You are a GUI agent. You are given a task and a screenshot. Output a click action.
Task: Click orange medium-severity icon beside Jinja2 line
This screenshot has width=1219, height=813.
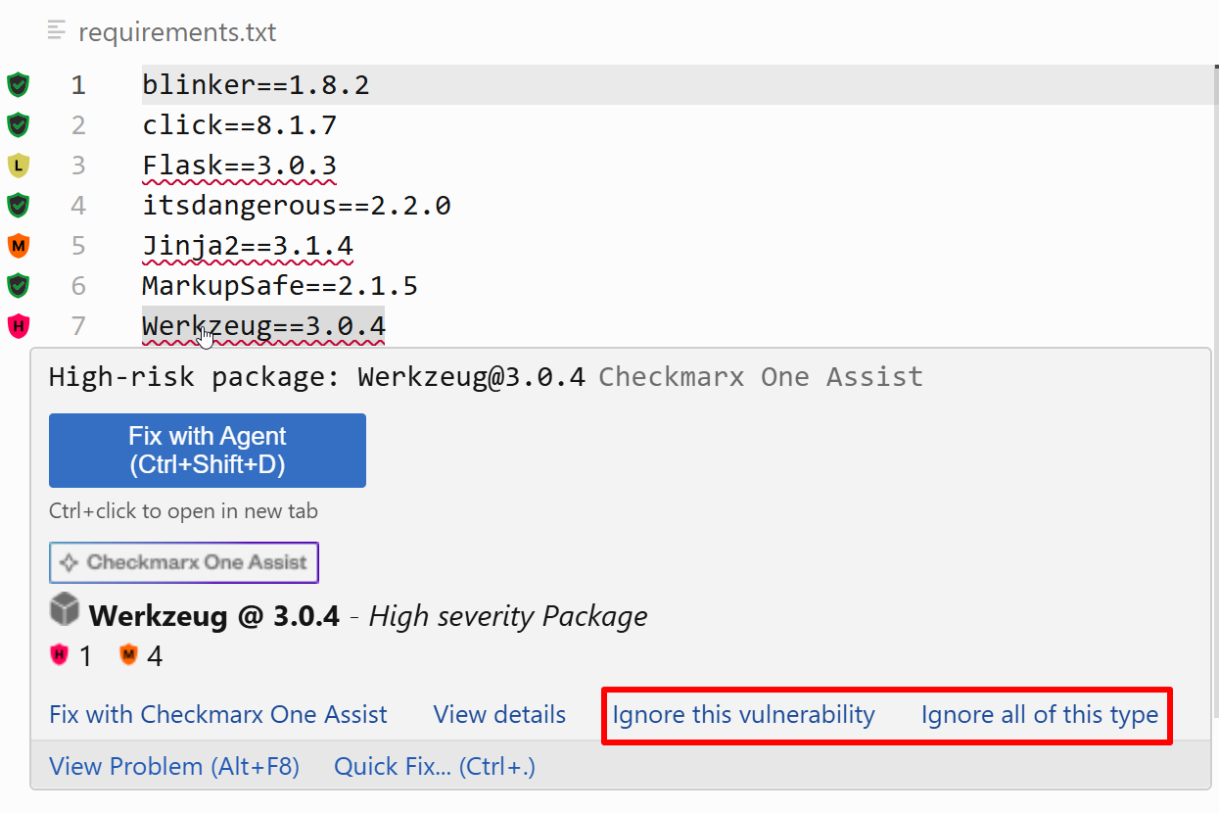point(18,246)
